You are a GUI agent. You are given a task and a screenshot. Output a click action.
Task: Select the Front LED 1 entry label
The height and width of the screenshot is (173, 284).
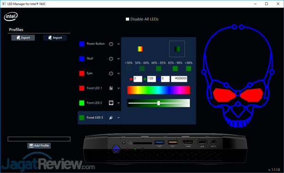pos(94,88)
